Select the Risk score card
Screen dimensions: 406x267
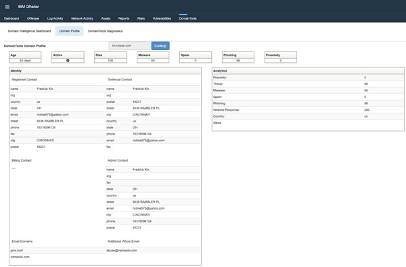click(110, 57)
